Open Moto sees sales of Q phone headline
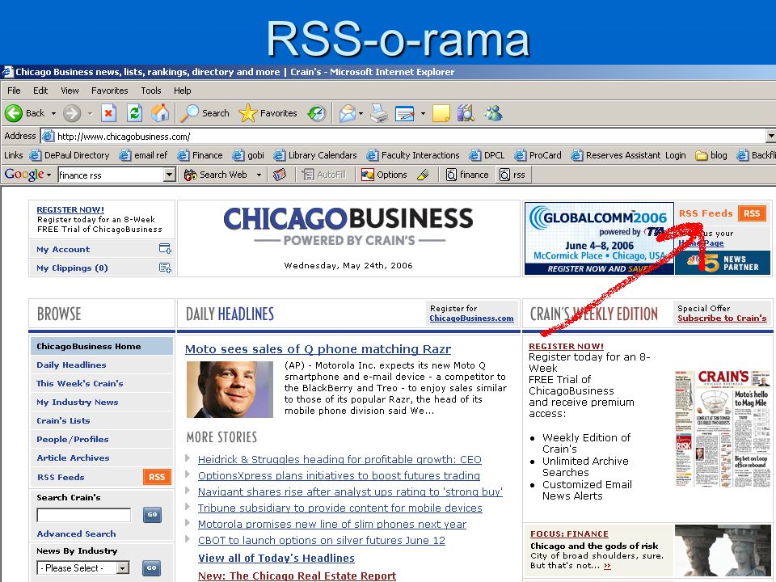This screenshot has height=582, width=776. (x=318, y=349)
